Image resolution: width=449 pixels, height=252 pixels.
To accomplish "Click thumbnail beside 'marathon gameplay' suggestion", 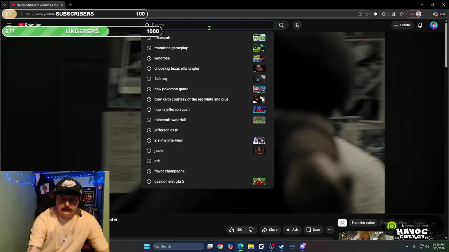I will [259, 48].
